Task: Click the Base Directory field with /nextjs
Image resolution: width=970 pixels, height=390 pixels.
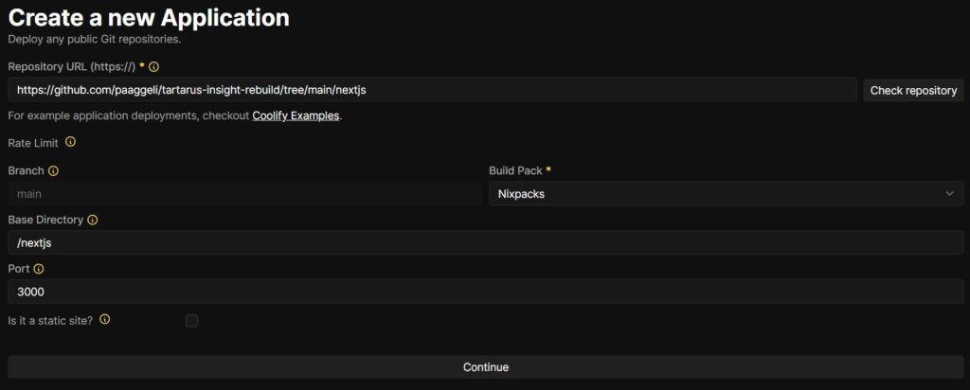Action: [486, 243]
